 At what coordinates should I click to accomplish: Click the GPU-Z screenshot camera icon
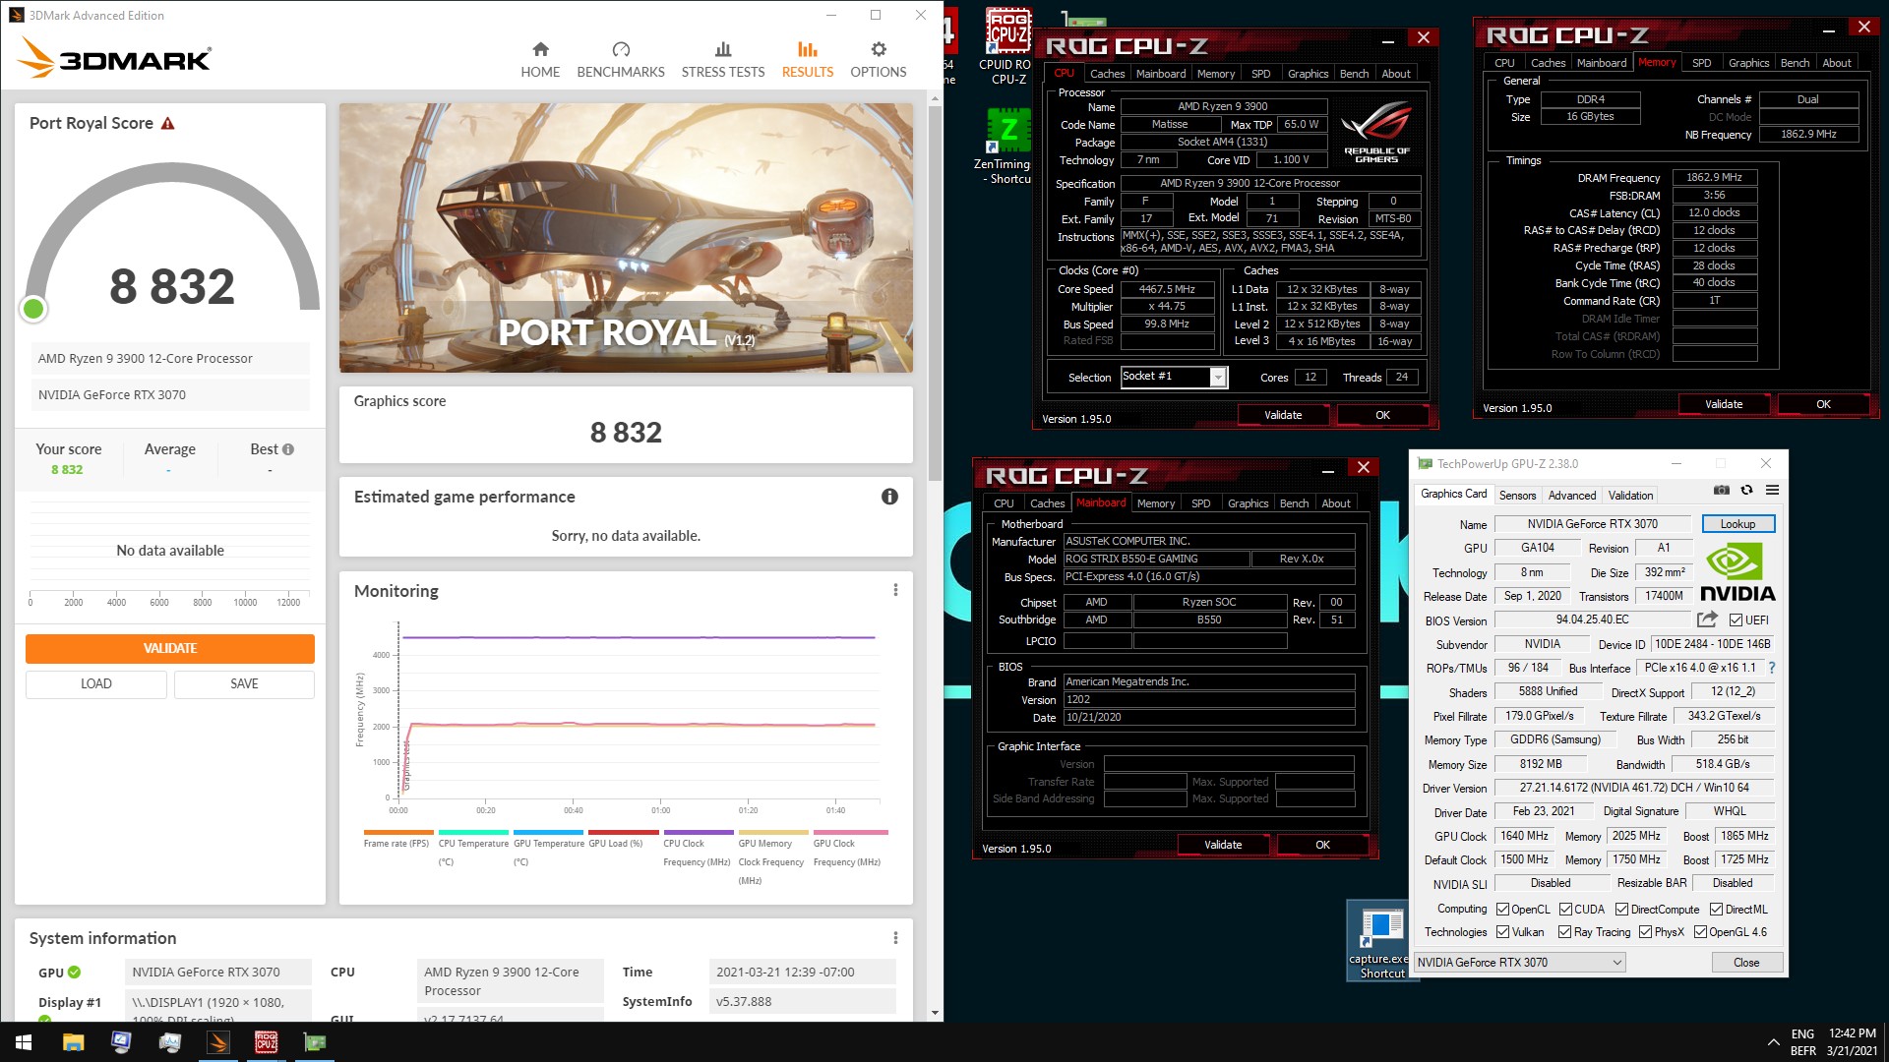1721,490
